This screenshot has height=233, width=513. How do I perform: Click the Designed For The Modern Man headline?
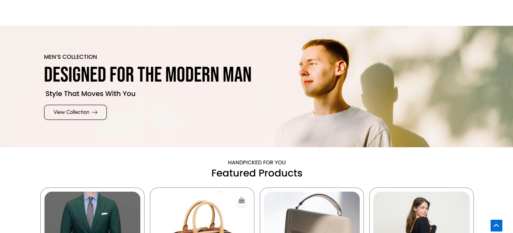148,74
